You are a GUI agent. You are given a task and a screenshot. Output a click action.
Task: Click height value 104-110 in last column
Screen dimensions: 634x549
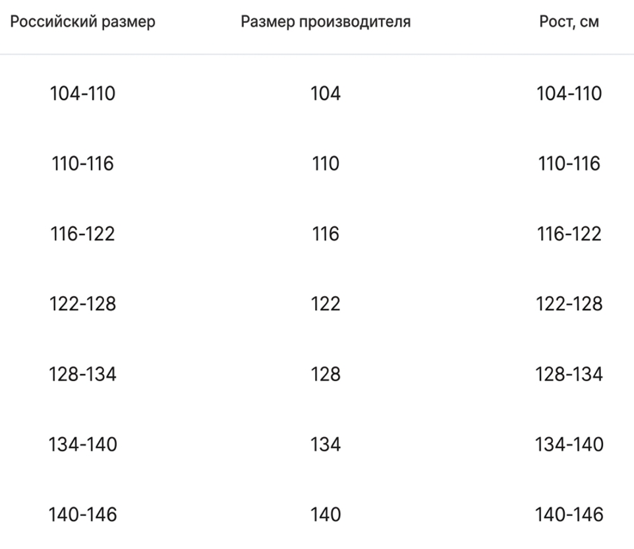coord(569,93)
